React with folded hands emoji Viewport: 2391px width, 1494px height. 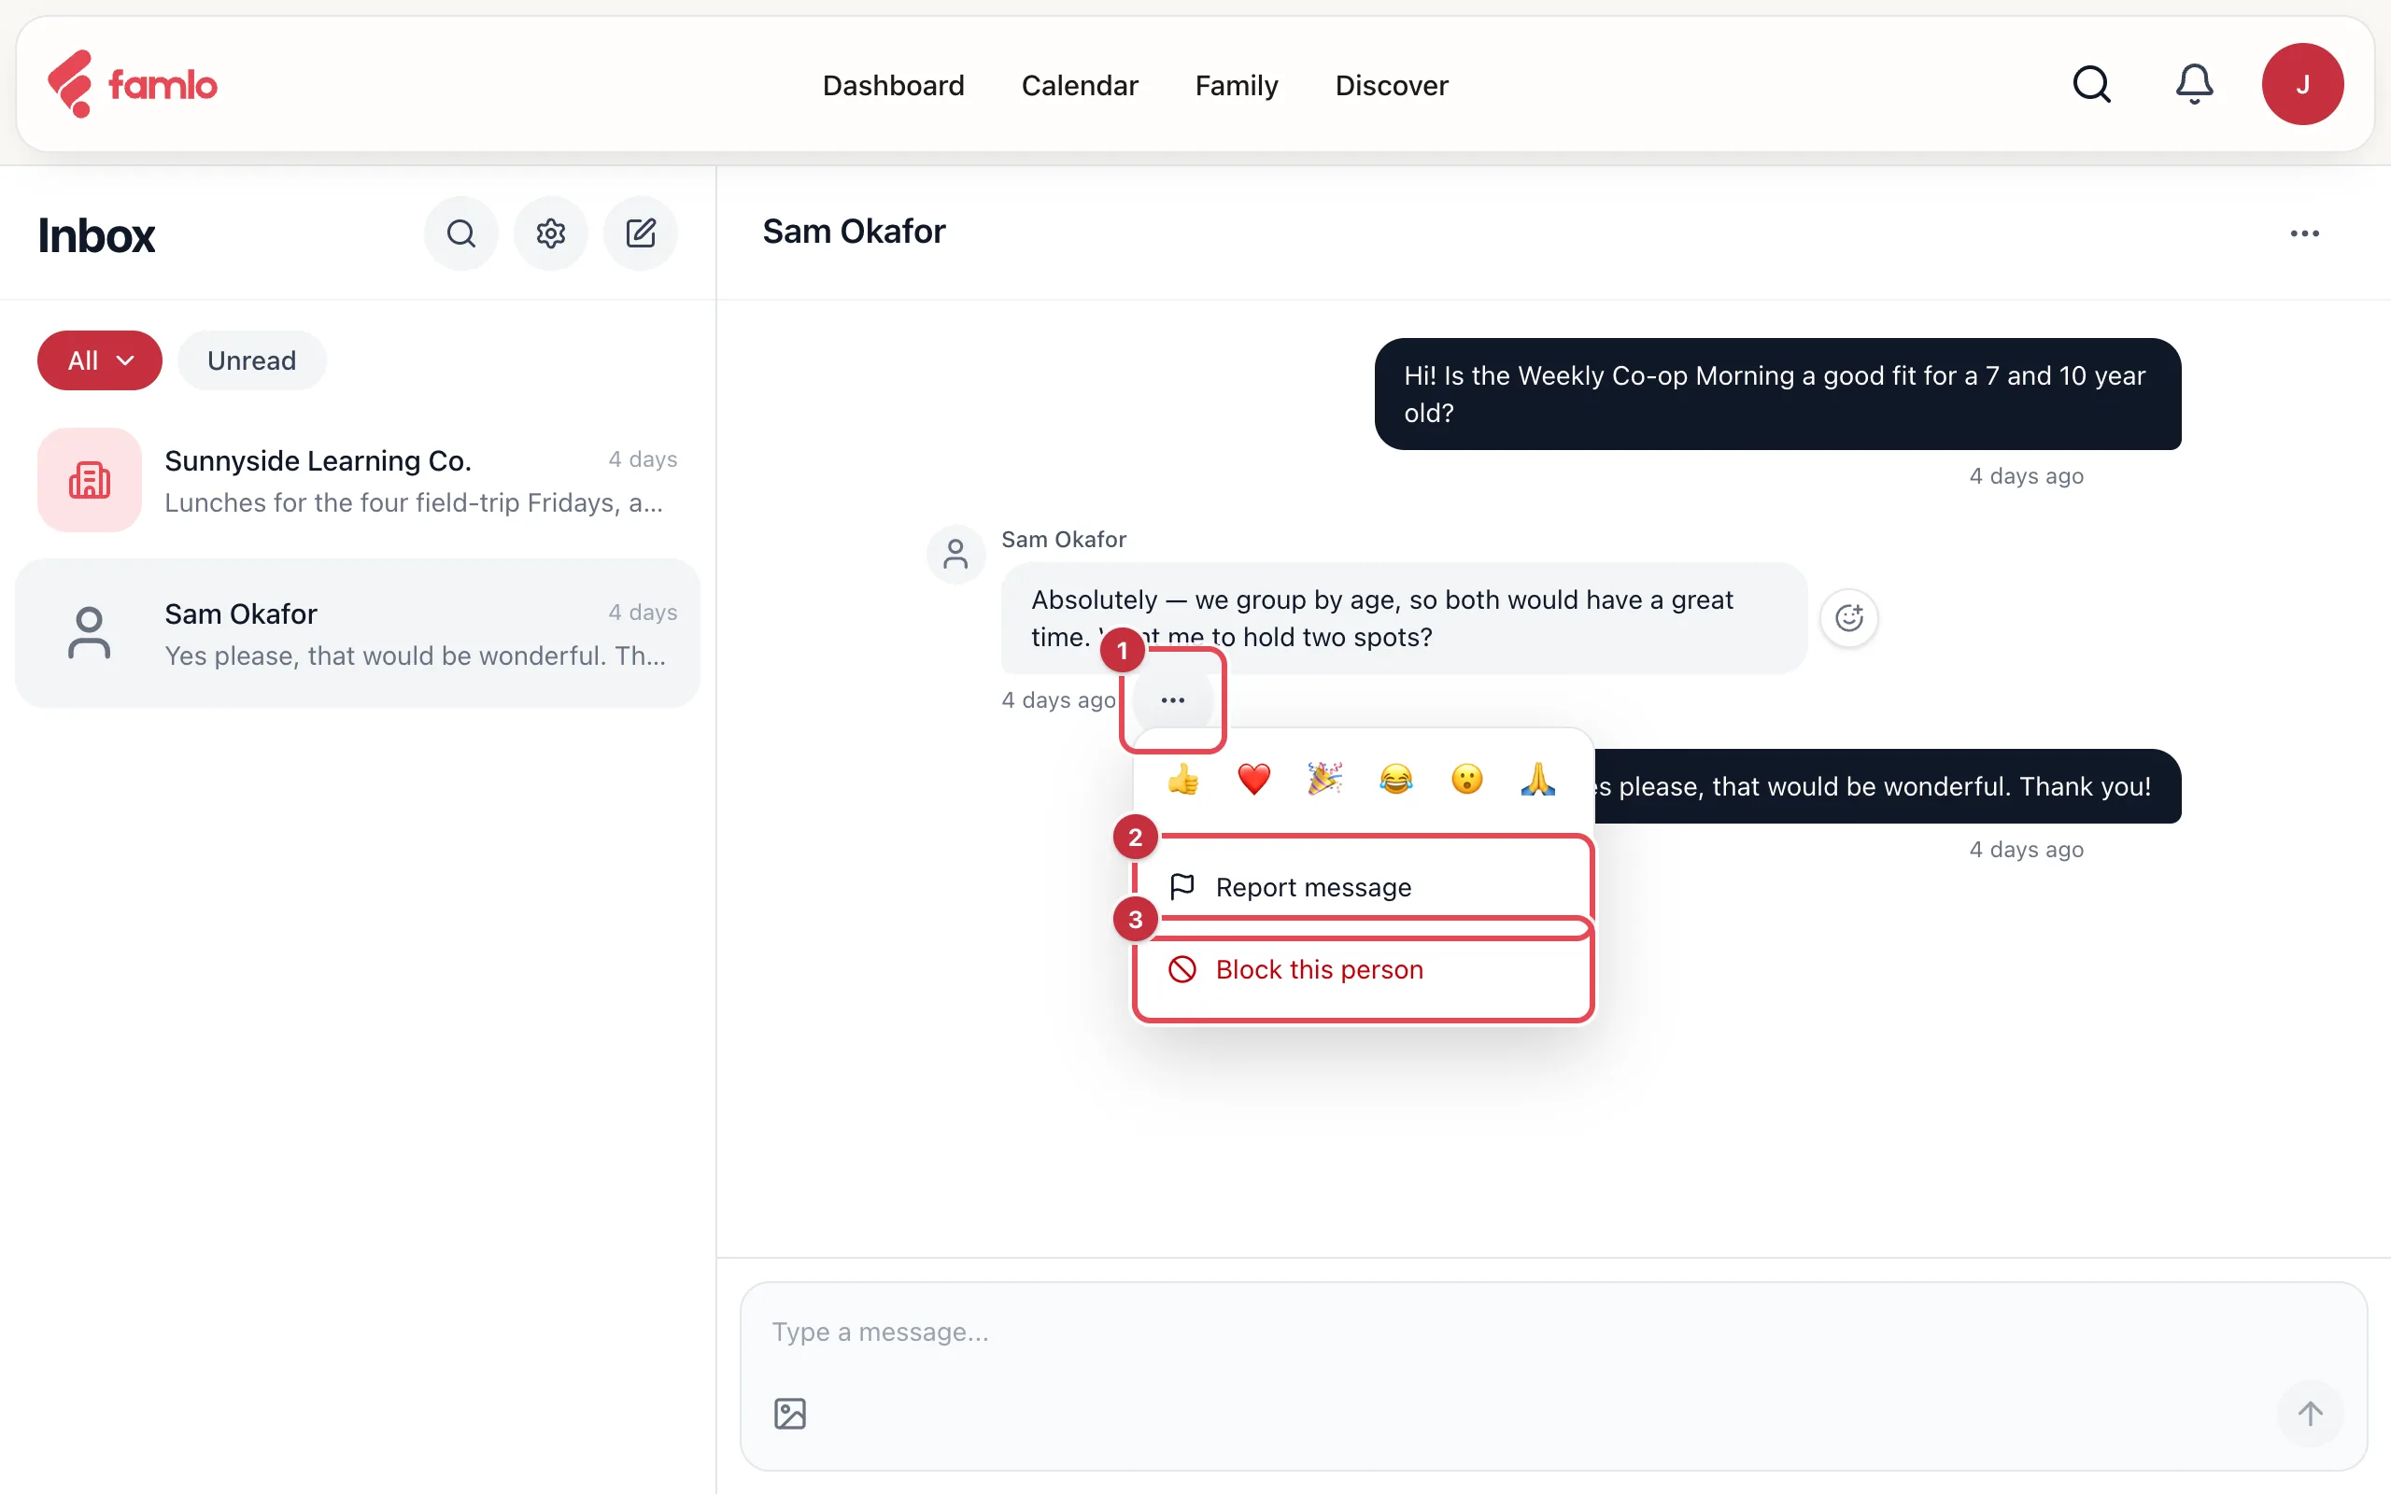point(1538,780)
